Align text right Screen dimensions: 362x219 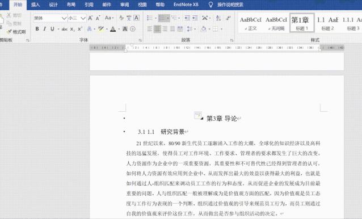coord(165,29)
